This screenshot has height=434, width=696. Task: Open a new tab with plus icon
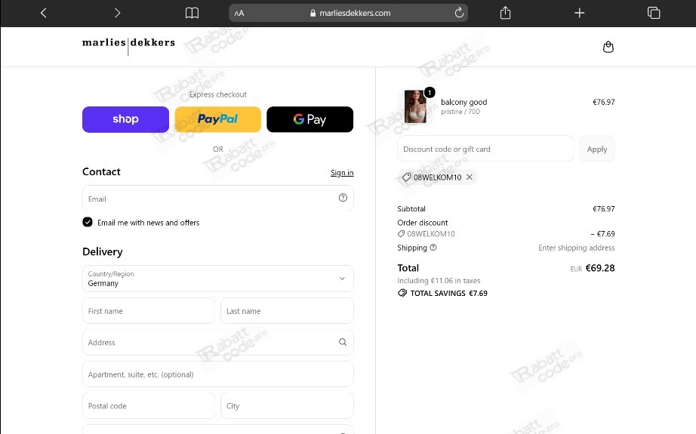pyautogui.click(x=579, y=13)
